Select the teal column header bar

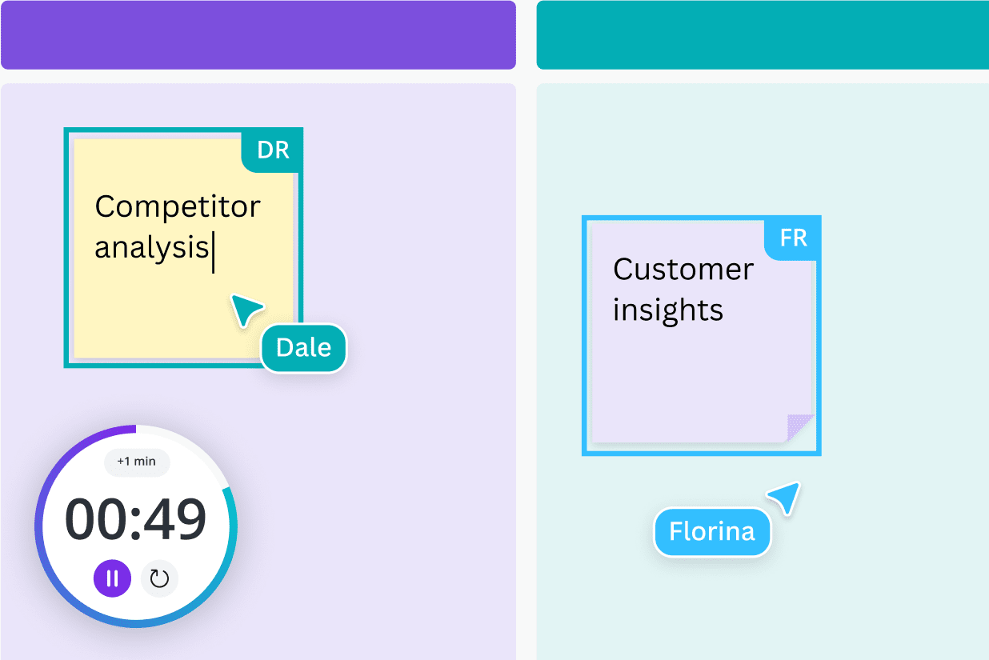762,34
